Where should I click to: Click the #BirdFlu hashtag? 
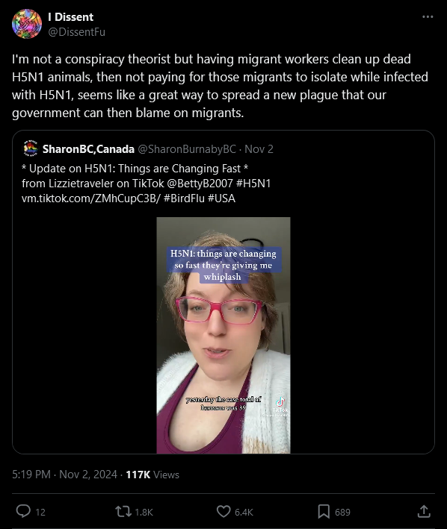pos(184,198)
